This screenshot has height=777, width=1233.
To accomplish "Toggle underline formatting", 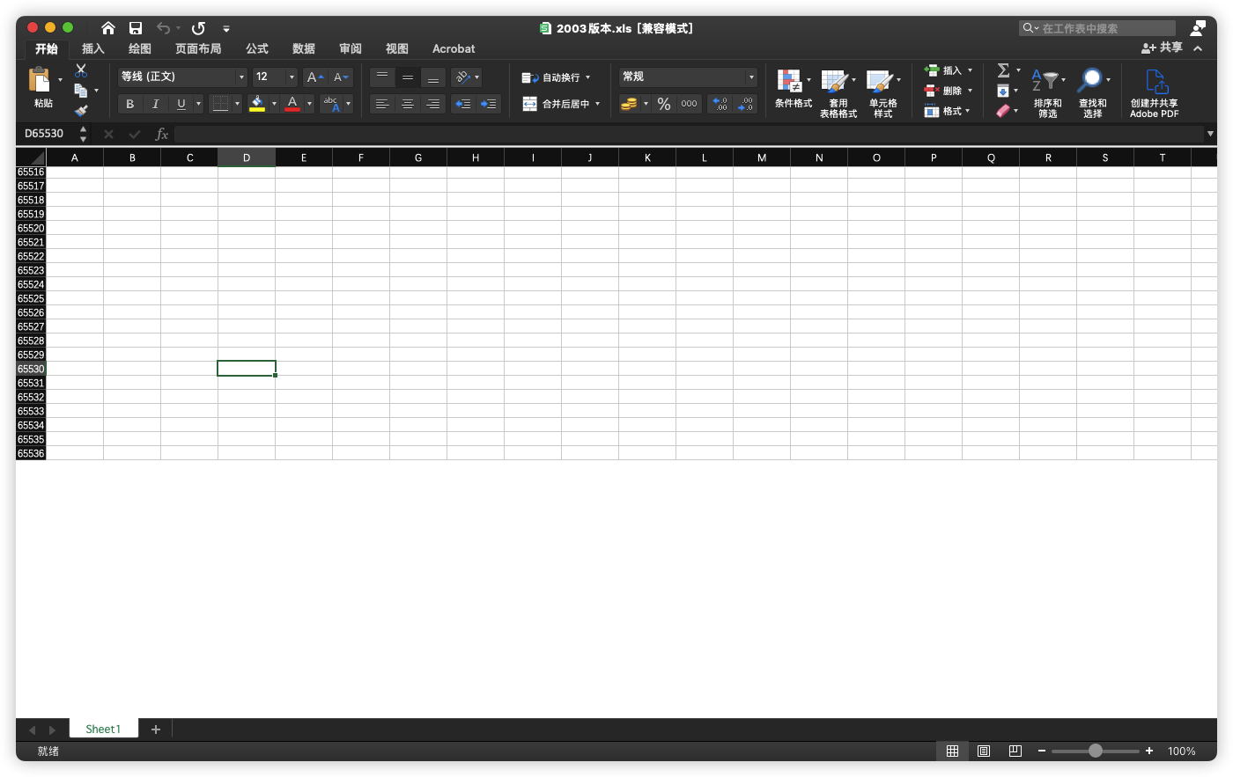I will coord(181,104).
